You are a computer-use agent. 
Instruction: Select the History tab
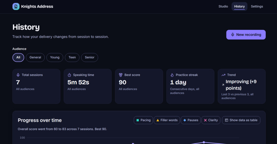240,7
